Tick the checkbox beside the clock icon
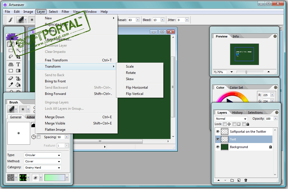The width and height of the screenshot is (288, 189). tap(39, 137)
